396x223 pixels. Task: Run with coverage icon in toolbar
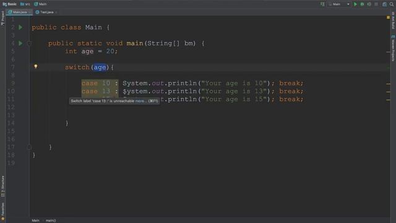(369, 4)
